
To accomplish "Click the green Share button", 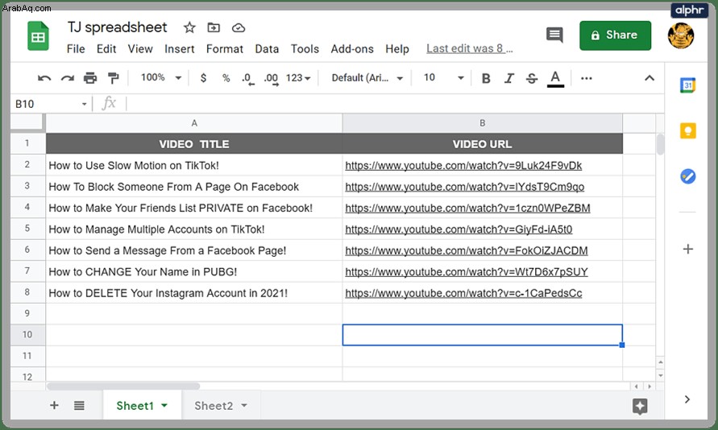I will pyautogui.click(x=615, y=35).
